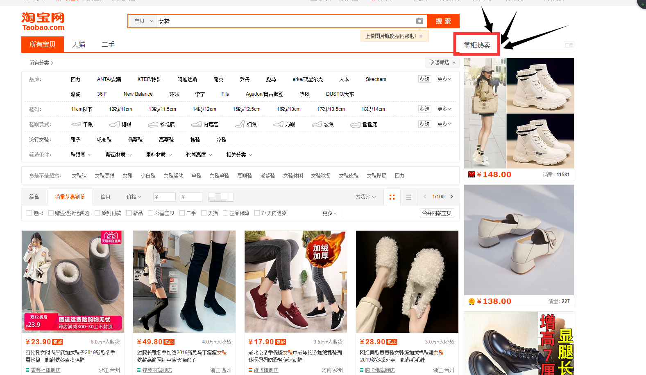Switch to grid view layout icon
This screenshot has height=375, width=646.
tap(392, 197)
